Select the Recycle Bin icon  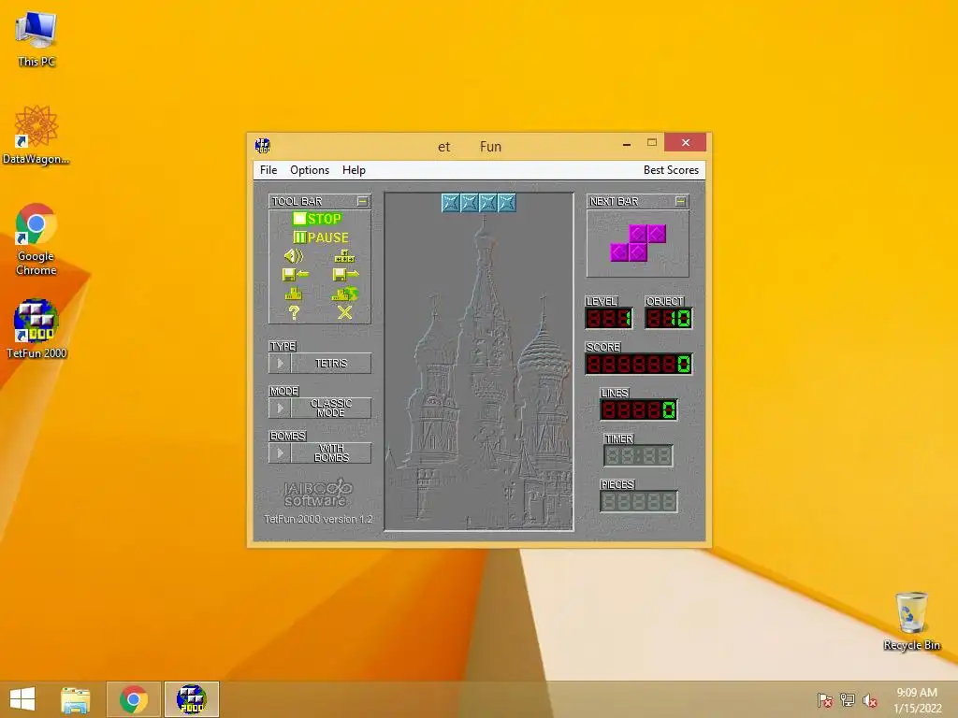coord(911,621)
